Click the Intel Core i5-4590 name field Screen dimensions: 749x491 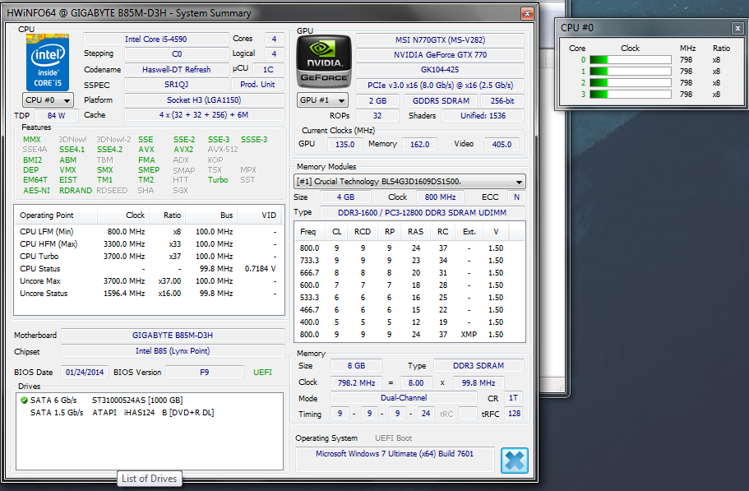click(x=155, y=39)
